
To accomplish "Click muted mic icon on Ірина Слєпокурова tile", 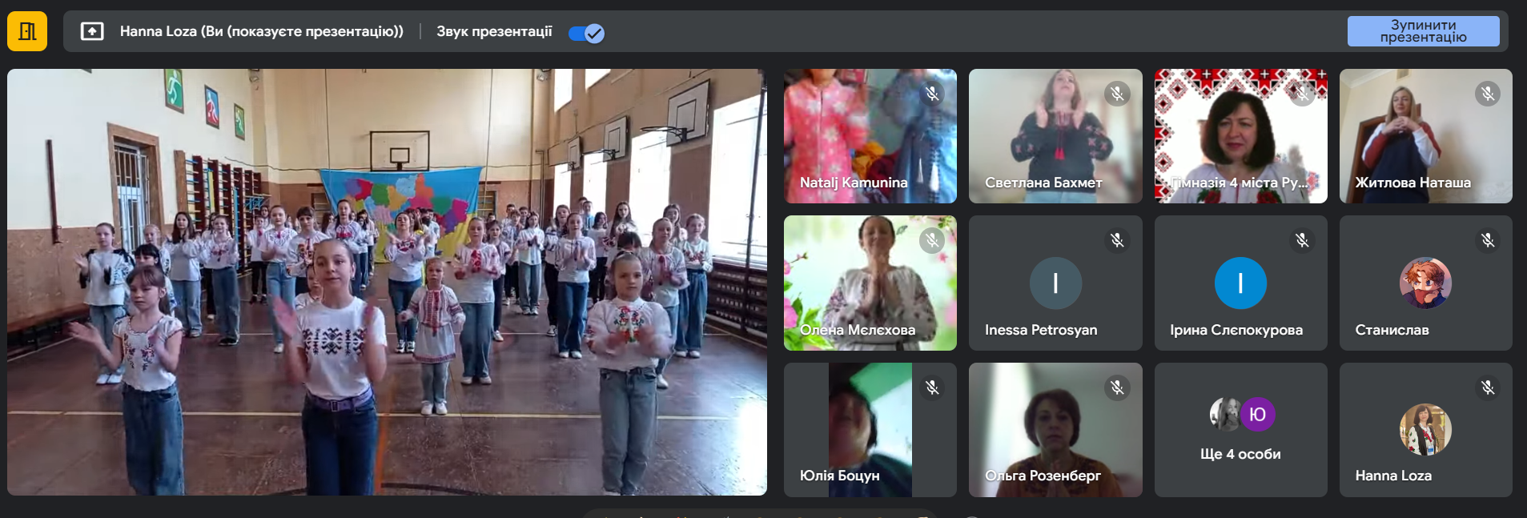I will (x=1302, y=240).
